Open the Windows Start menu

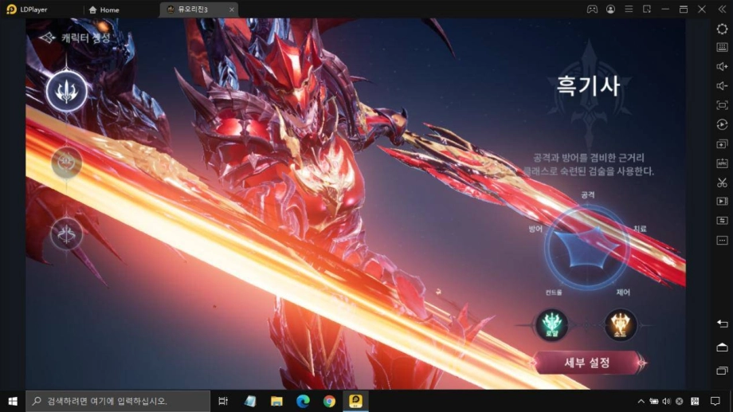click(x=13, y=402)
